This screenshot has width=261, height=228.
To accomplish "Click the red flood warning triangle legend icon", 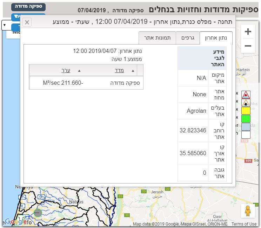I will coord(246,95).
